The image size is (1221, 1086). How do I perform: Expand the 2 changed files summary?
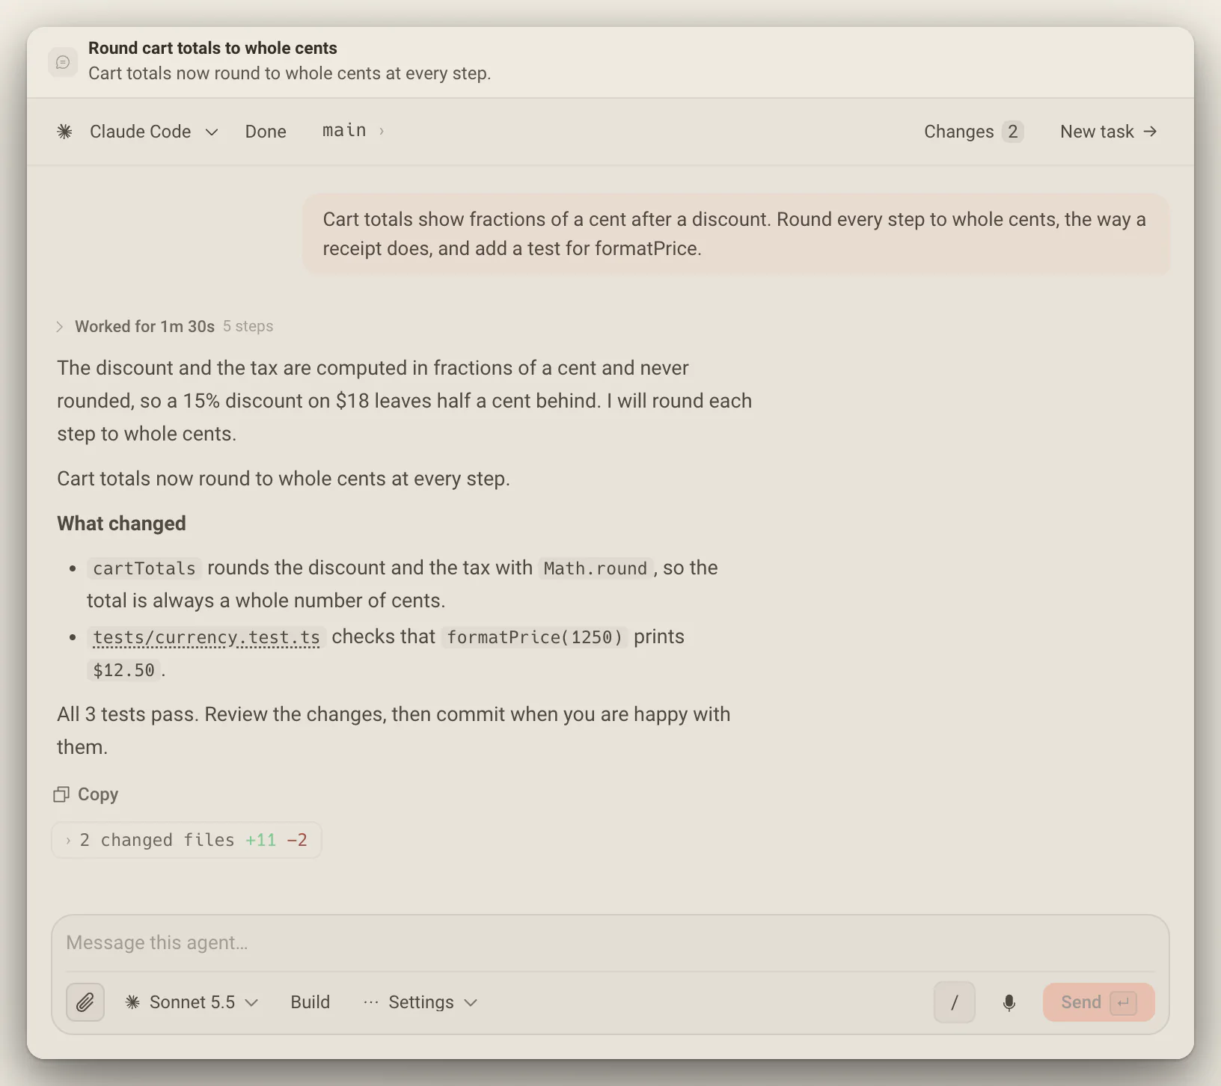pos(186,840)
